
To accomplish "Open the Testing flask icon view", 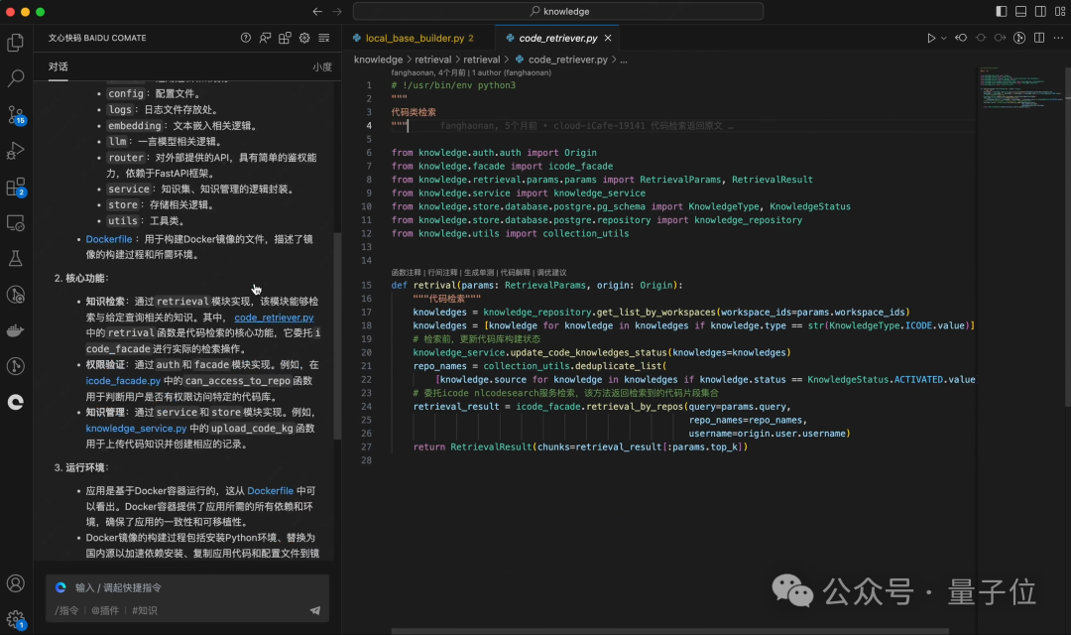I will coord(16,258).
